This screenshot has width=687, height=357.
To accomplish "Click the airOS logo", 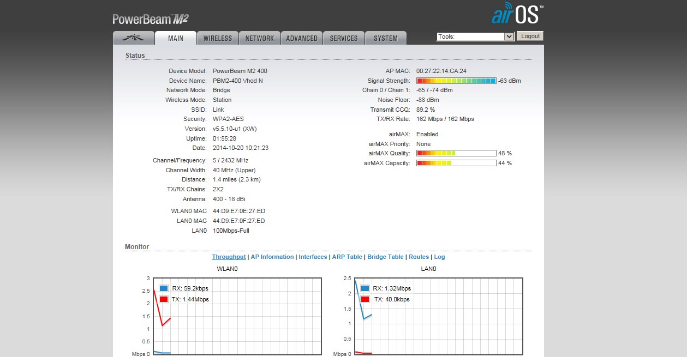I will coord(517,15).
